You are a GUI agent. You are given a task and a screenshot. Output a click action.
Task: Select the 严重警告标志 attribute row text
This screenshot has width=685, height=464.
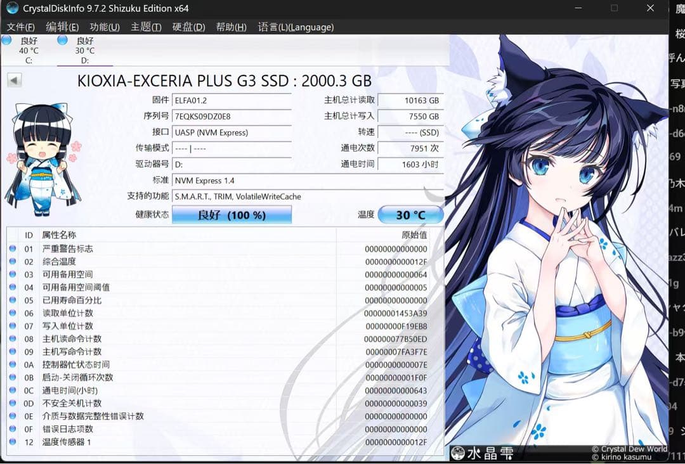[x=68, y=249]
